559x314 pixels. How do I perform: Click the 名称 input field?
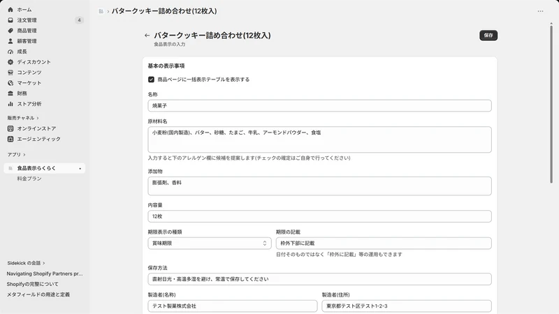319,106
